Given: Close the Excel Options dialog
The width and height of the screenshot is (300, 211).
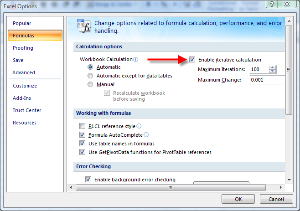Looking at the screenshot, I should tap(287, 4).
